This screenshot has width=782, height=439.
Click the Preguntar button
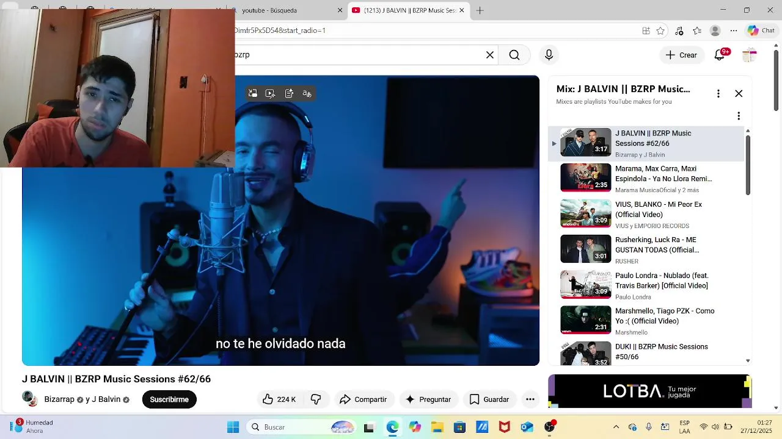click(x=428, y=399)
